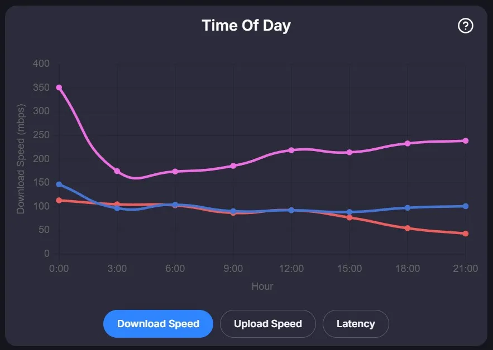Open the help tooltip via the question mark icon
Viewport: 493px width, 350px height.
coord(466,26)
